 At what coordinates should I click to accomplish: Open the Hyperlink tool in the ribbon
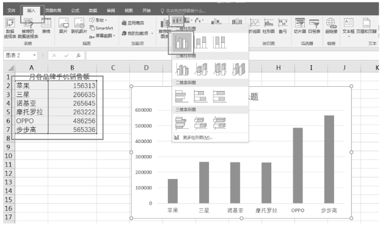coord(331,26)
